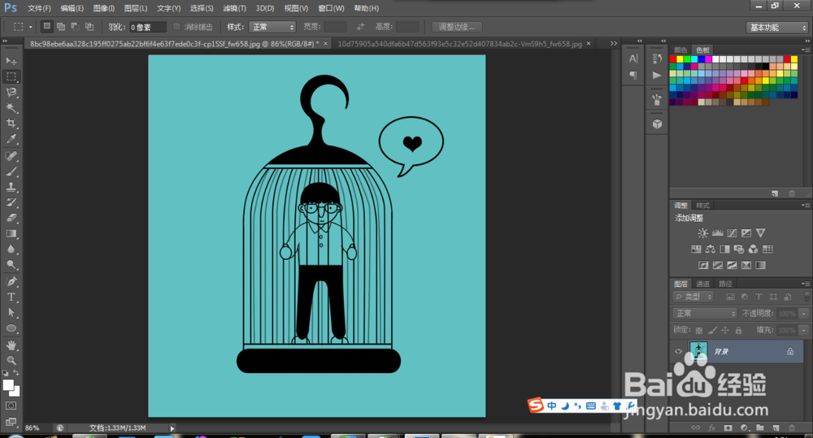Add Color Balance adjustment (scales icon)

[x=711, y=249]
